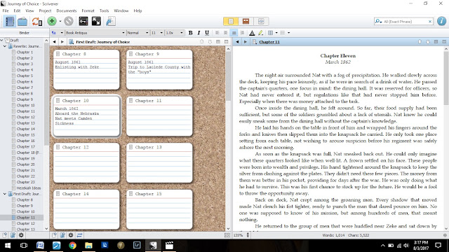The height and width of the screenshot is (252, 449).
Task: Open the Edit menu
Action: pyautogui.click(x=17, y=10)
